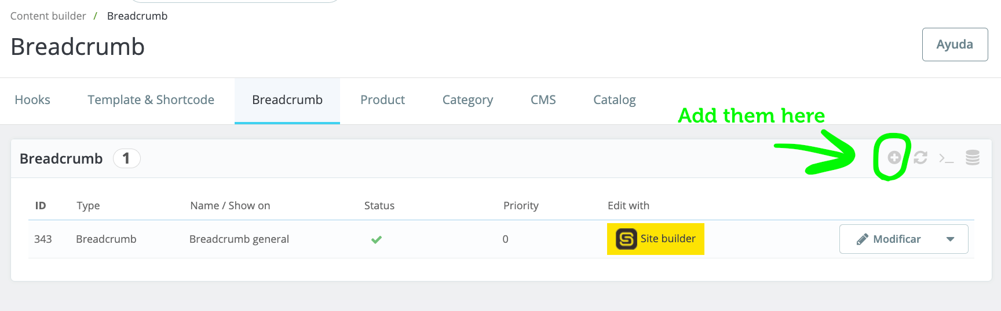Sort by the Priority column header
The width and height of the screenshot is (1001, 311).
(x=521, y=206)
